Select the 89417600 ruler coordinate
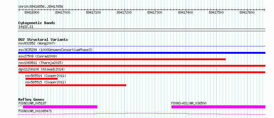The height and width of the screenshot is (118, 274). point(247,12)
